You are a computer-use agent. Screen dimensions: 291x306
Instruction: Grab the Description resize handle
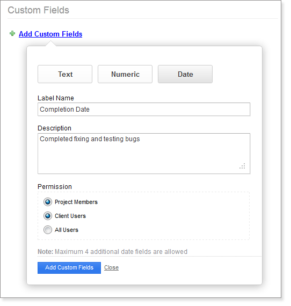[242, 166]
